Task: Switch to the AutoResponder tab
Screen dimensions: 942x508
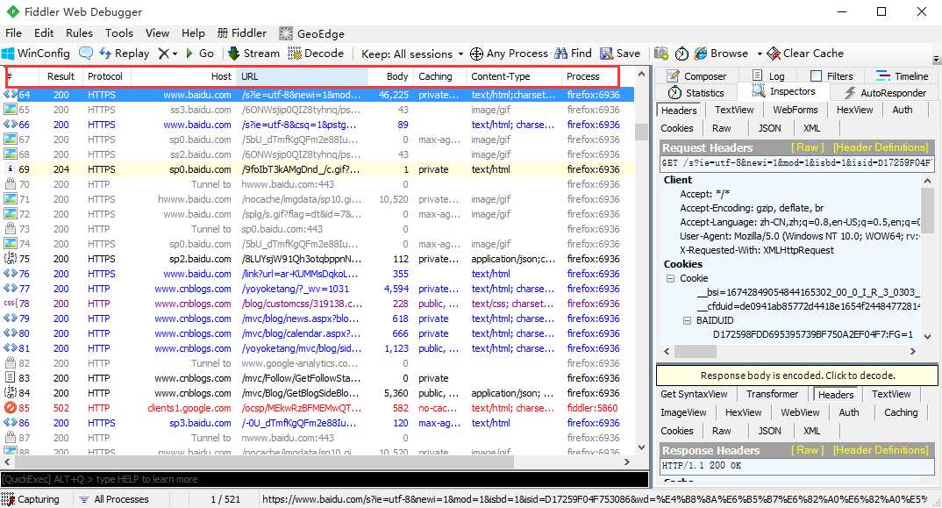Action: click(x=885, y=93)
